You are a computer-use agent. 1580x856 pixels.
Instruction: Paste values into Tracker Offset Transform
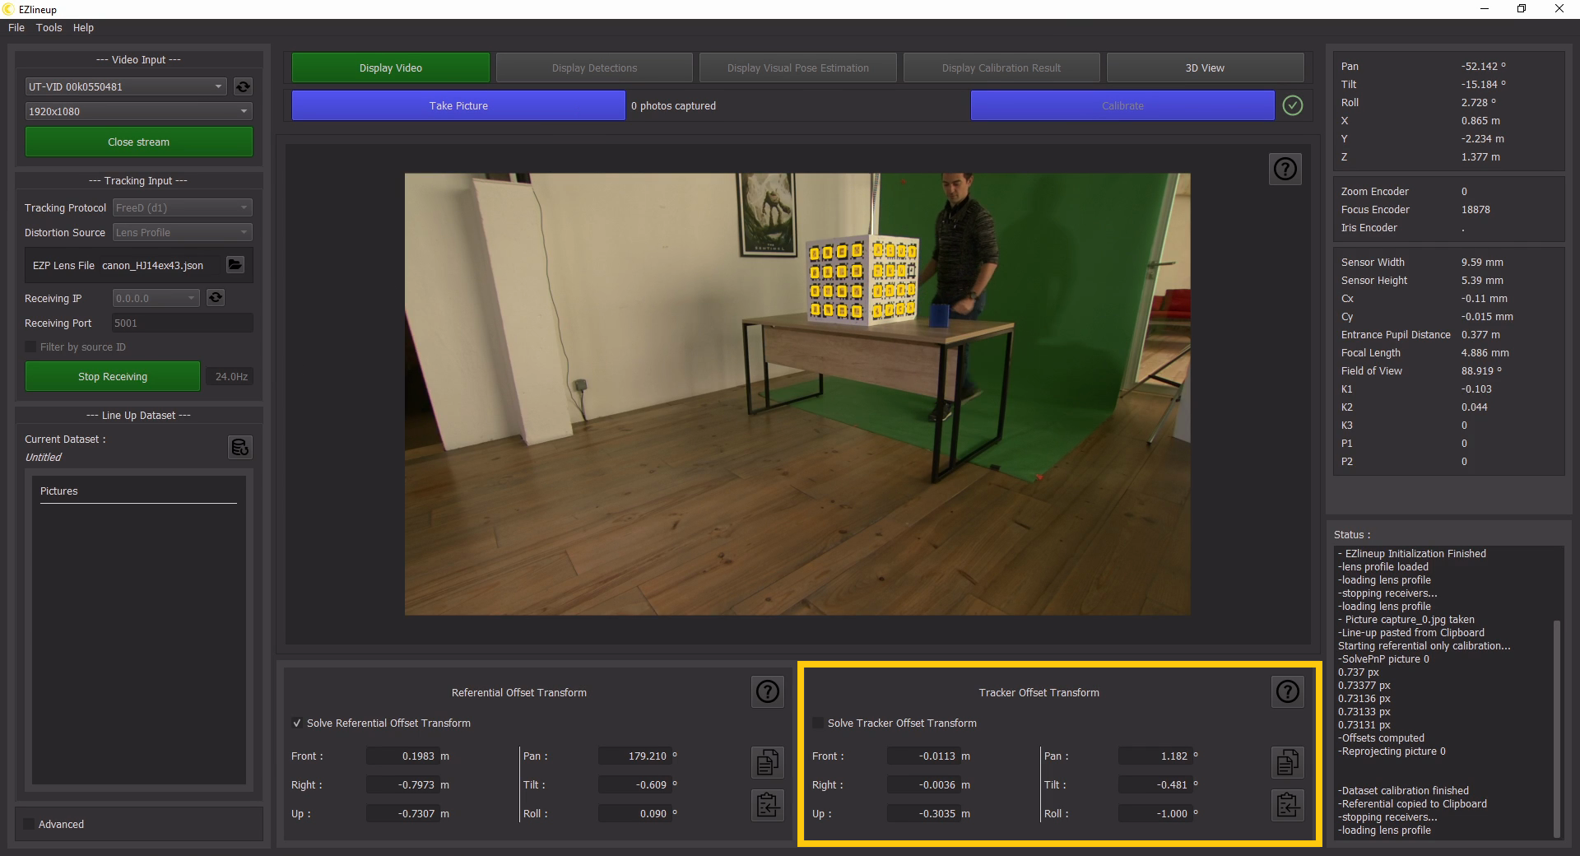coord(1287,805)
